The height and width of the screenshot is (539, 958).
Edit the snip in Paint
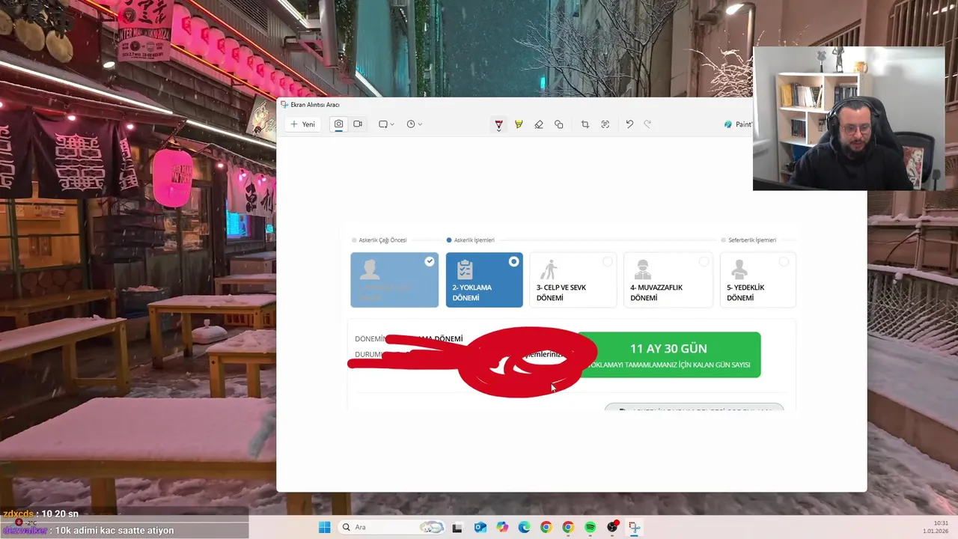[737, 124]
